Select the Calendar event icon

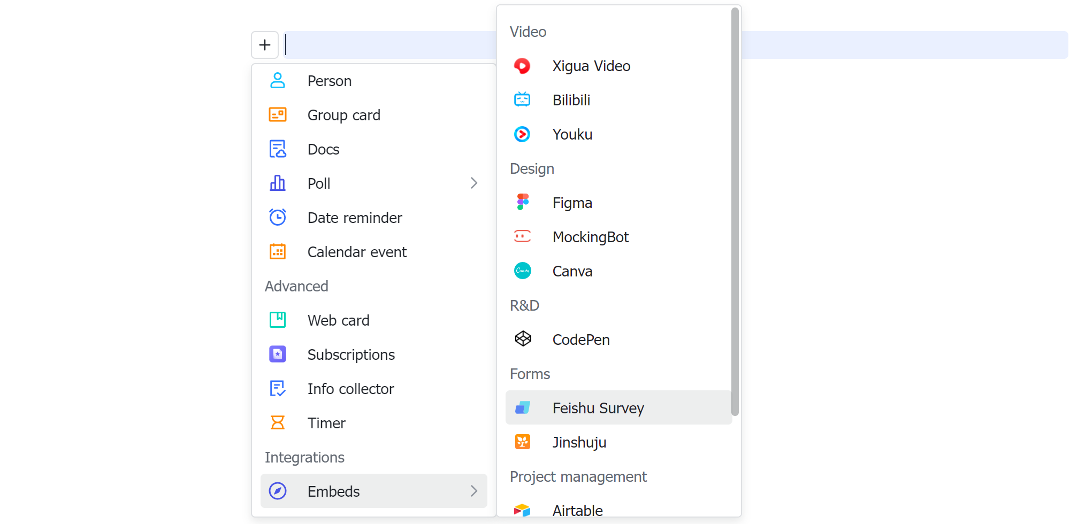coord(278,251)
